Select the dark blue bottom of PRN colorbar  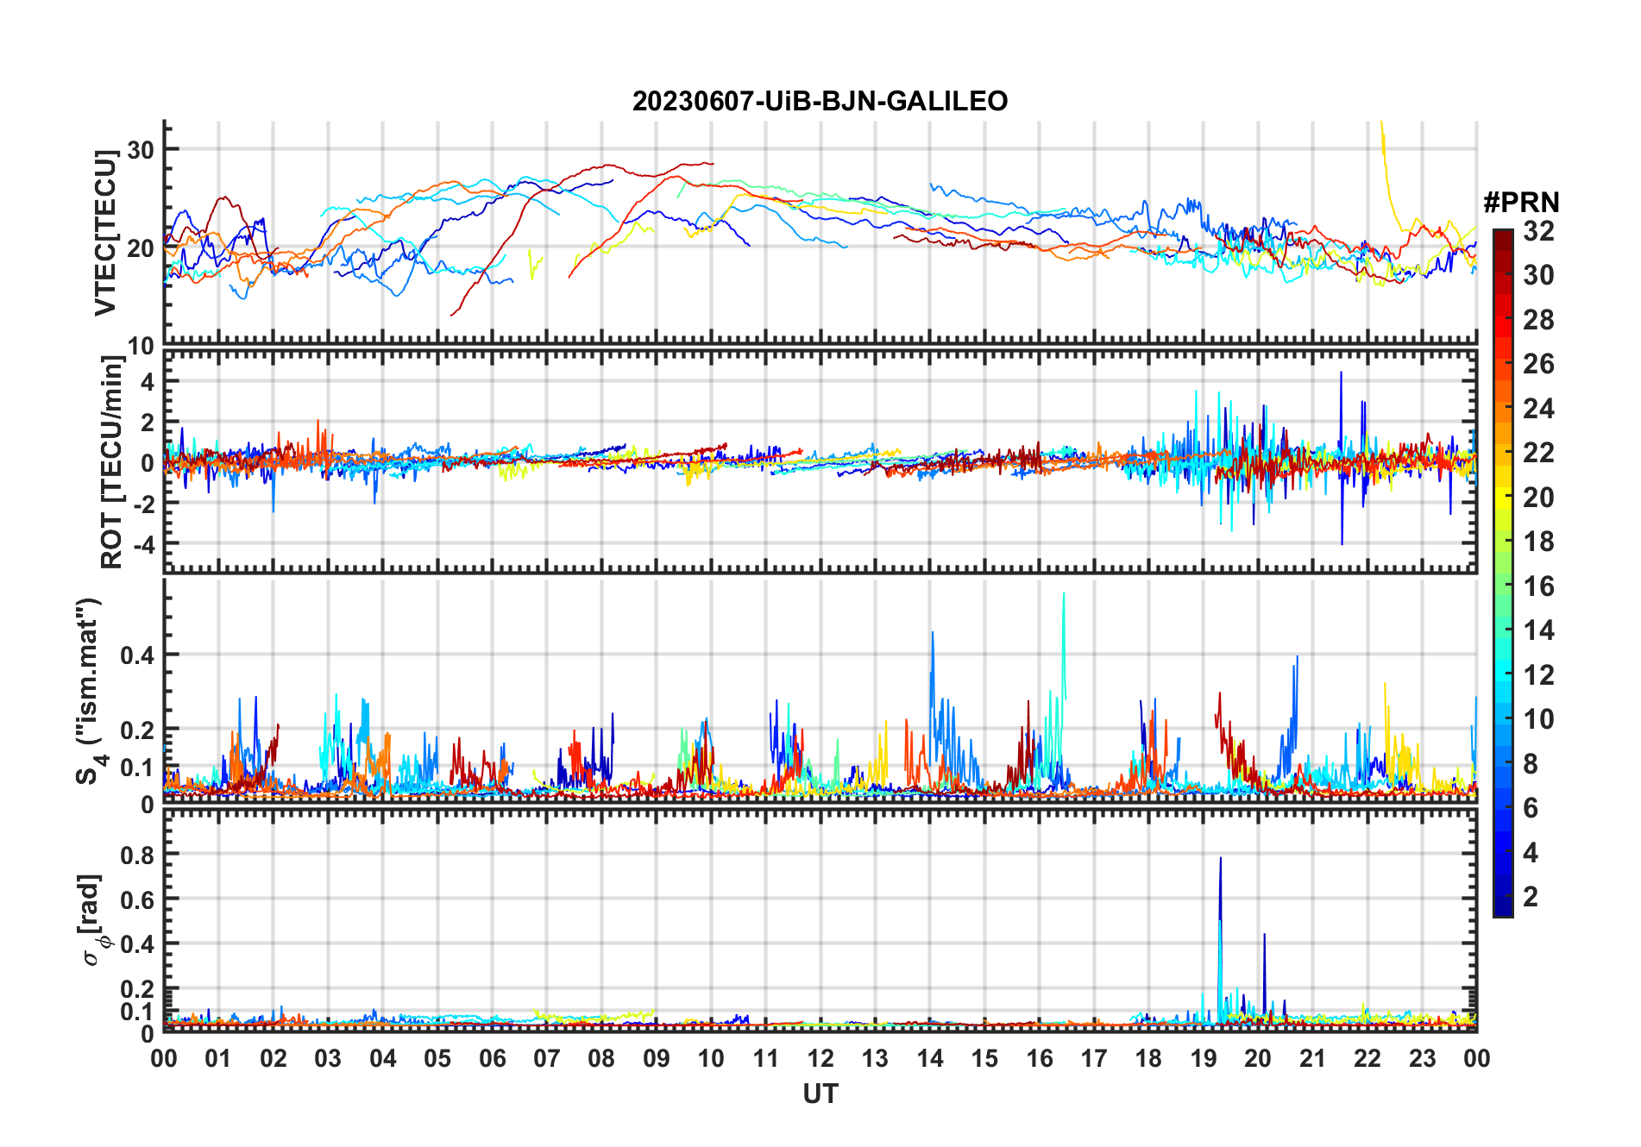pyautogui.click(x=1502, y=908)
